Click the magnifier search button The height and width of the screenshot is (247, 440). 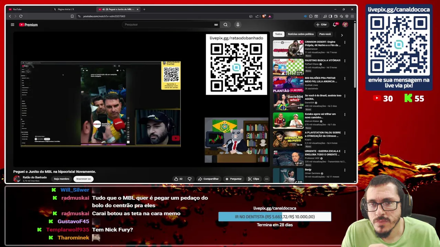click(225, 25)
